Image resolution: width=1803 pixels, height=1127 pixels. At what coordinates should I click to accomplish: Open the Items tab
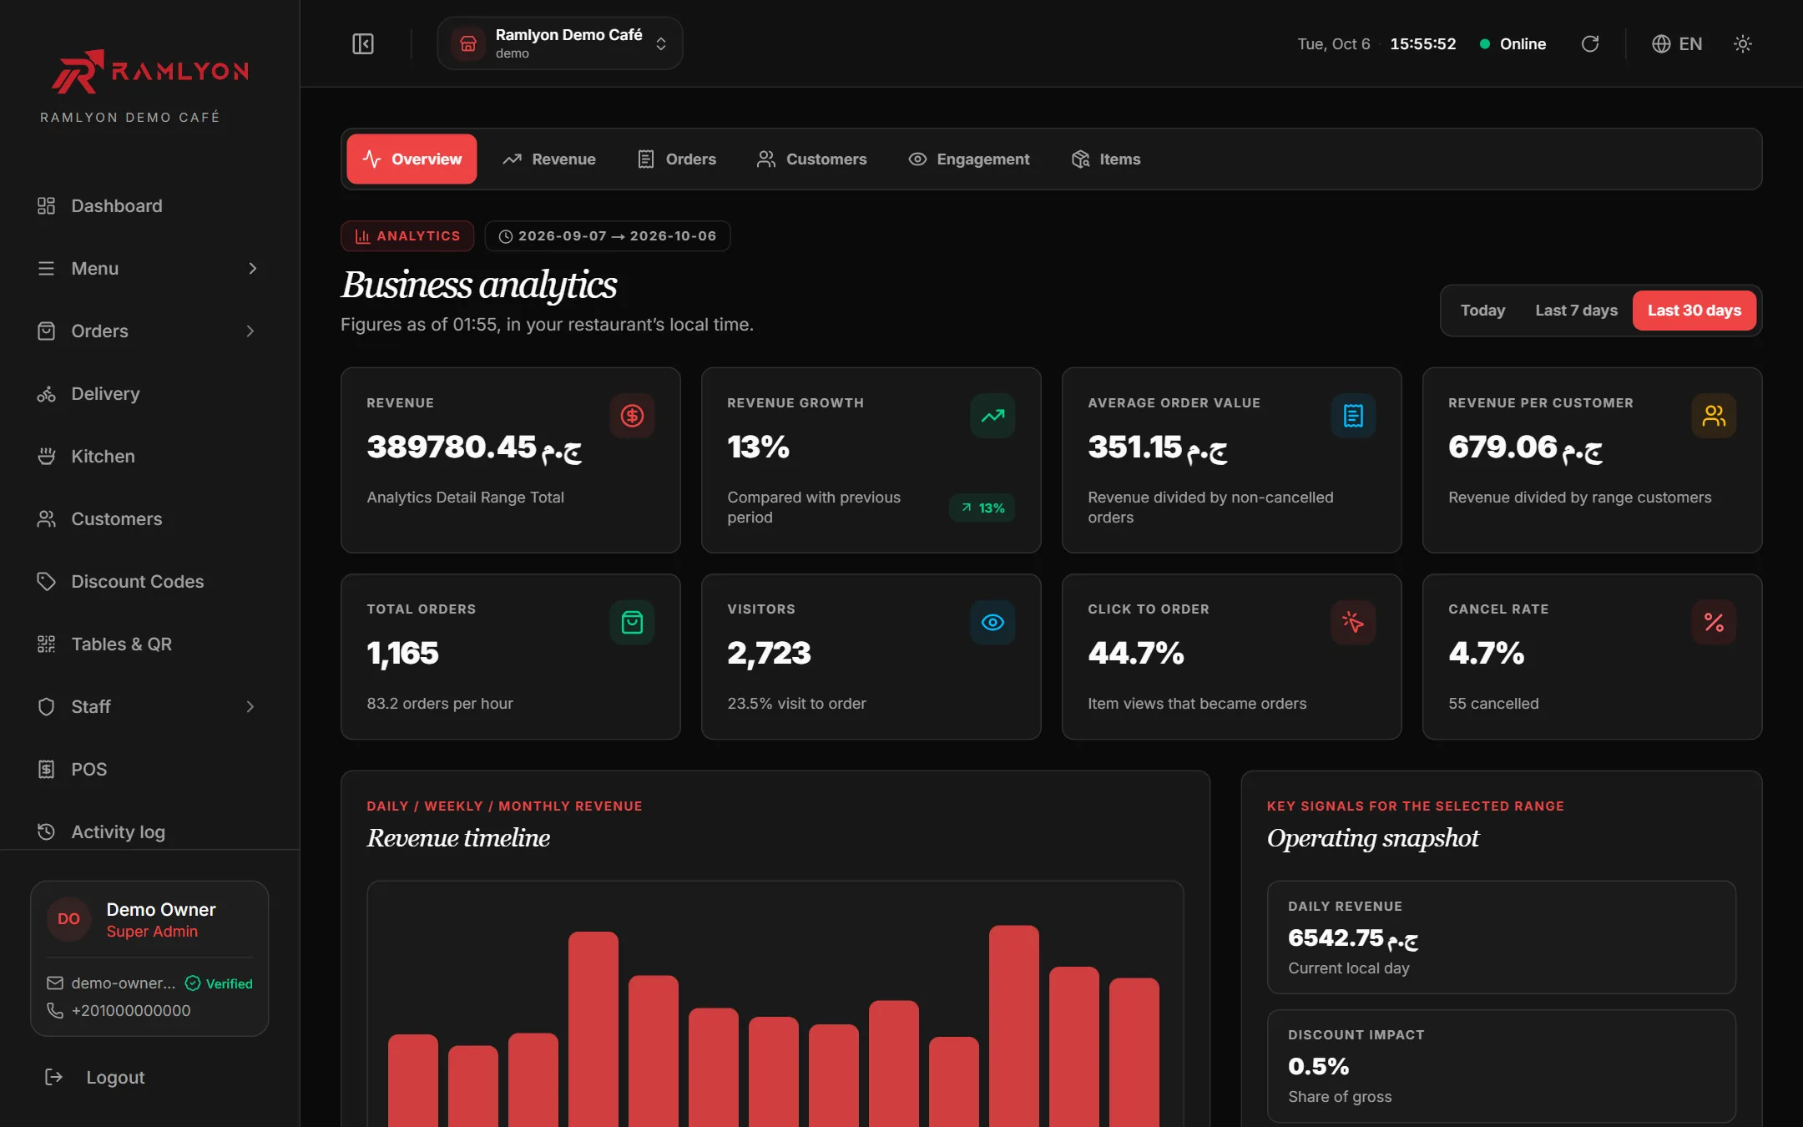coord(1105,159)
